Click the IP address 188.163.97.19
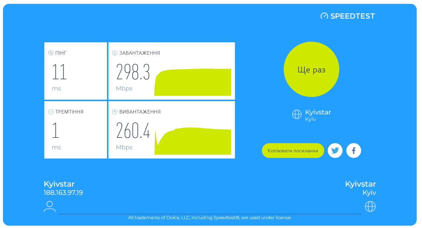Screen dimensions: 422x228 [63, 193]
